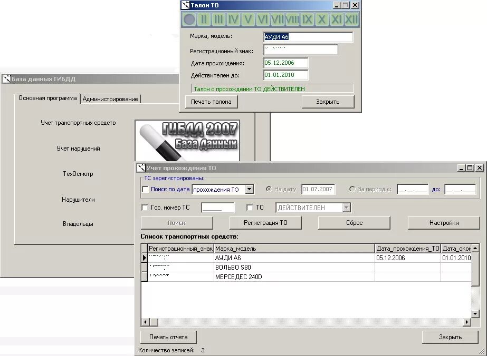Click Закрыть in Учет прохождения ТО window

coord(450,337)
